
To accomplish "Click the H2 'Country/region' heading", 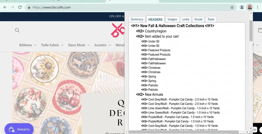I will [151, 31].
